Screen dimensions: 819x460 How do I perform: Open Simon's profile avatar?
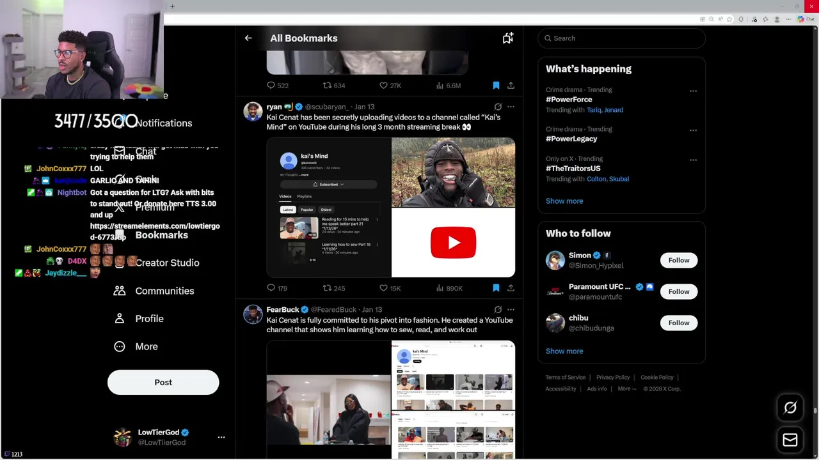click(555, 260)
